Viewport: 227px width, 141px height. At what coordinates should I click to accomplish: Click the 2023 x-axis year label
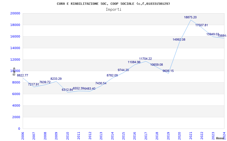tap(213, 136)
